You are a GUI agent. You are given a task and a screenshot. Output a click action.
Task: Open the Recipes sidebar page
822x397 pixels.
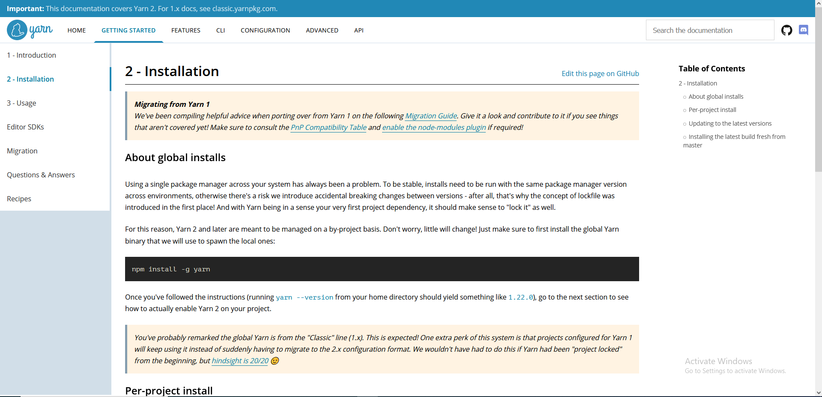pyautogui.click(x=55, y=199)
